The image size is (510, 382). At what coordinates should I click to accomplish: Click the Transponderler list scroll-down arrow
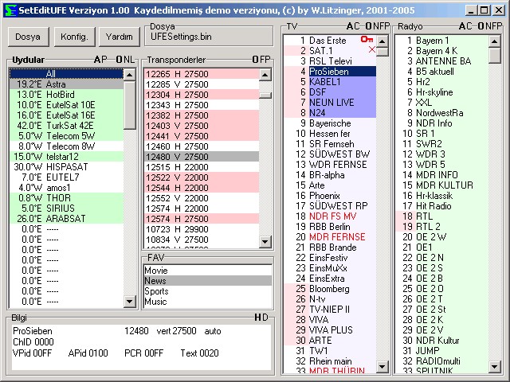[x=266, y=243]
